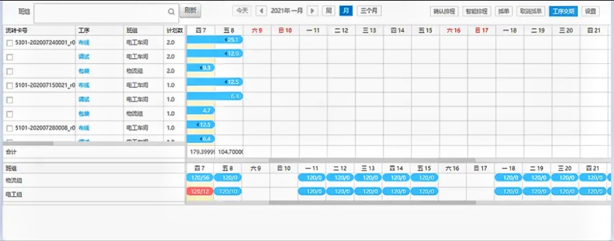Select the checkbox for 5101-202007280008 row
This screenshot has width=614, height=241.
pyautogui.click(x=10, y=128)
